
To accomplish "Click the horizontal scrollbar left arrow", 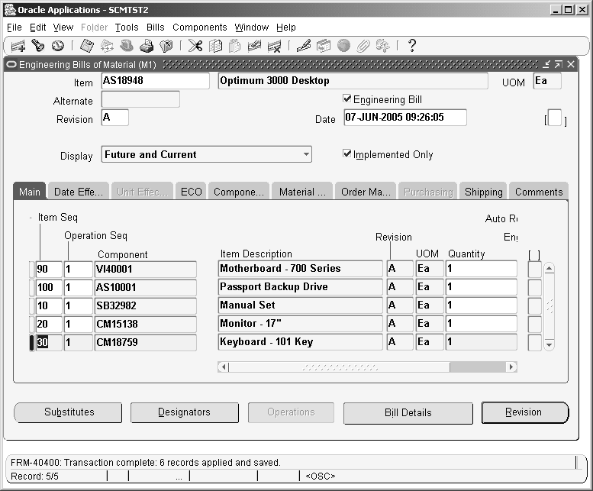I will [224, 367].
